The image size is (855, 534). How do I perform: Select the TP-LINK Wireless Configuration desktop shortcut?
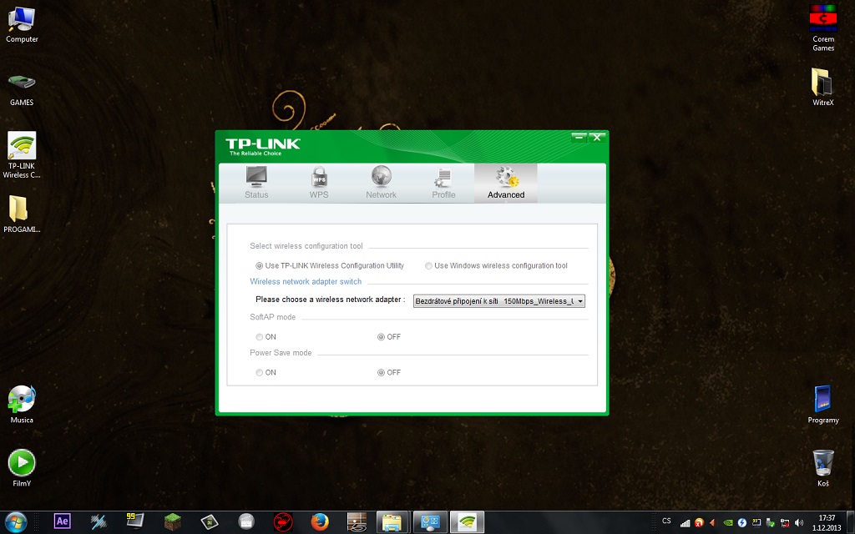tap(22, 155)
